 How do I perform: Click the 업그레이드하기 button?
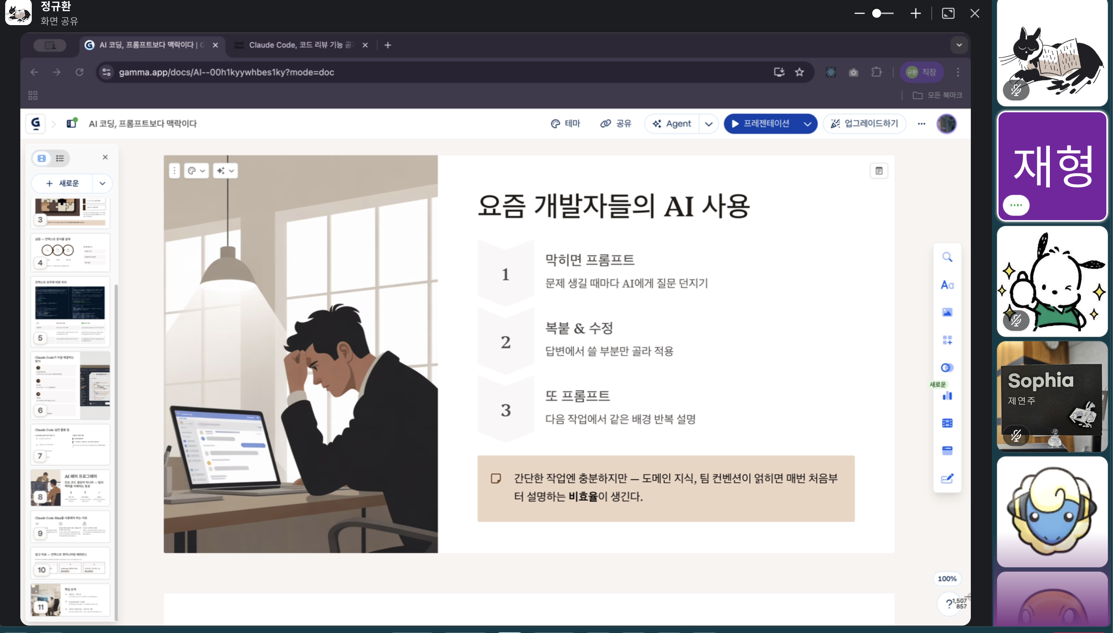[864, 123]
